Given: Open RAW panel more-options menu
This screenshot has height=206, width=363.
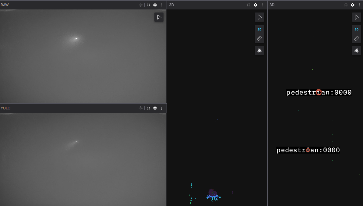Looking at the screenshot, I should [x=162, y=5].
